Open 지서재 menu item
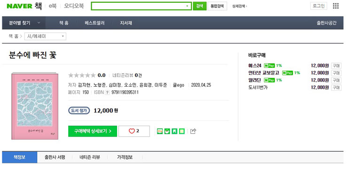 (x=126, y=23)
